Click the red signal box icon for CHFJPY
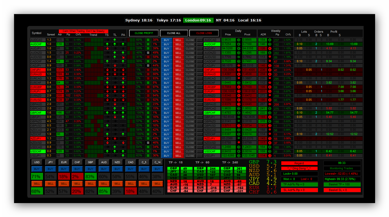The image size is (389, 217). click(x=148, y=70)
